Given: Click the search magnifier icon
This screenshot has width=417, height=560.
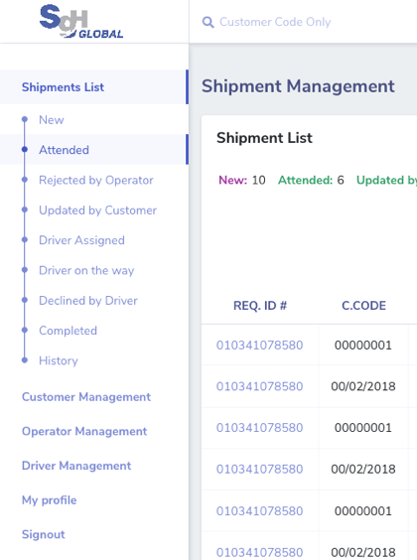Looking at the screenshot, I should 208,22.
